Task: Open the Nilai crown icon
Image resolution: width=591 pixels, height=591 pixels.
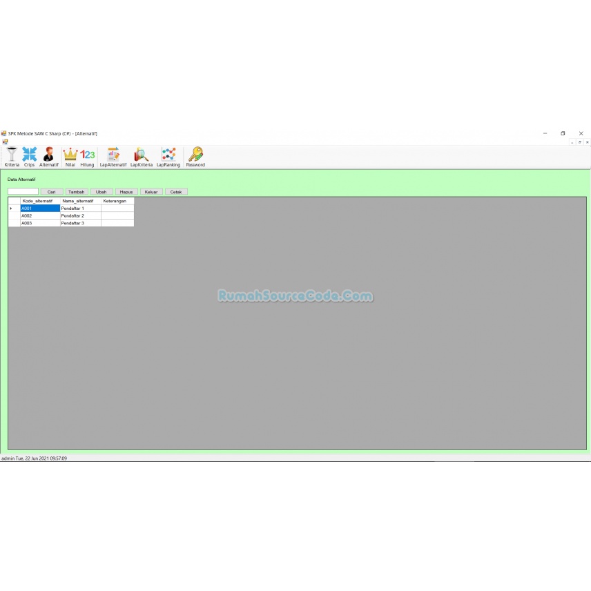Action: click(70, 157)
